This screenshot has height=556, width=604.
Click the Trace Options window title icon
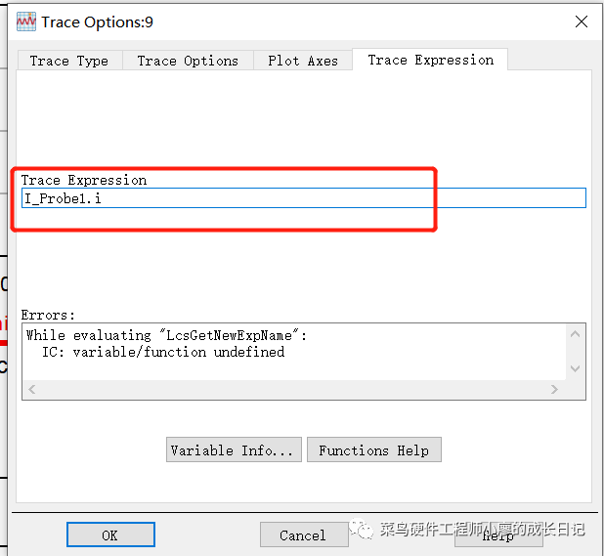(26, 21)
